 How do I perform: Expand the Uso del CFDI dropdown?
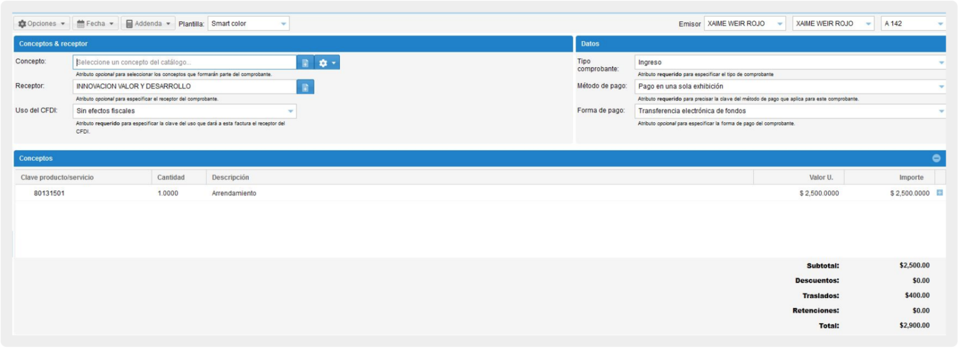(184, 111)
